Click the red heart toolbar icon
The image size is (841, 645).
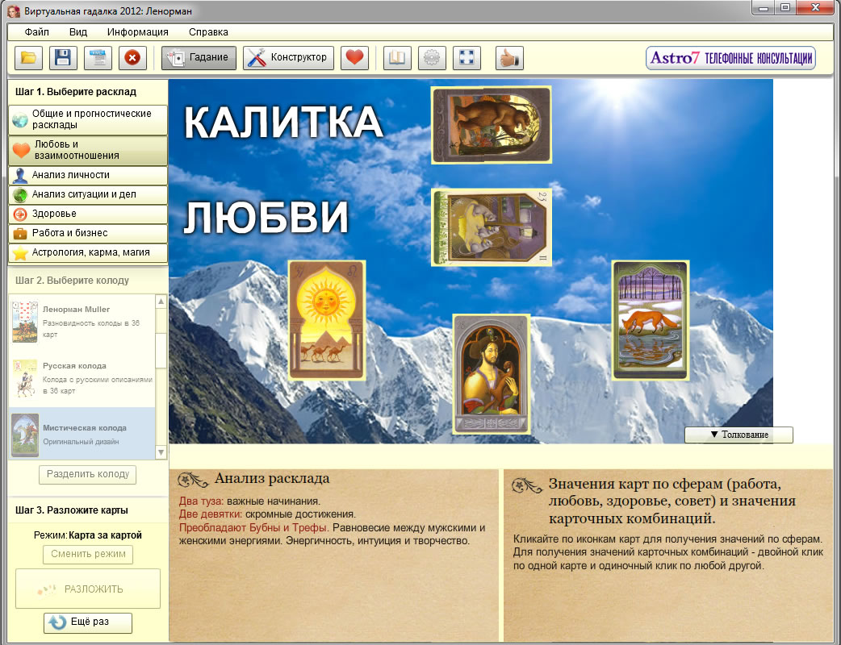tap(354, 58)
